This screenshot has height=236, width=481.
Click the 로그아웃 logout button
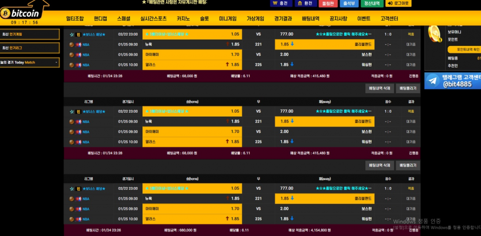(x=399, y=3)
